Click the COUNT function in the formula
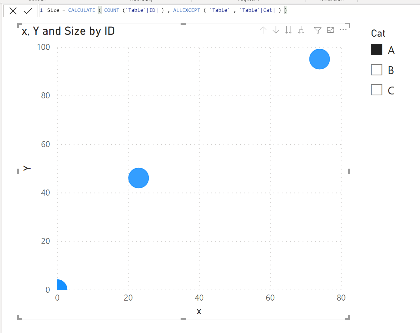Image resolution: width=420 pixels, height=333 pixels. pyautogui.click(x=112, y=10)
